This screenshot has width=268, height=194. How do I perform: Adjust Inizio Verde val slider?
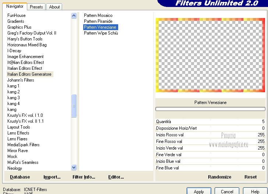pos(211,148)
